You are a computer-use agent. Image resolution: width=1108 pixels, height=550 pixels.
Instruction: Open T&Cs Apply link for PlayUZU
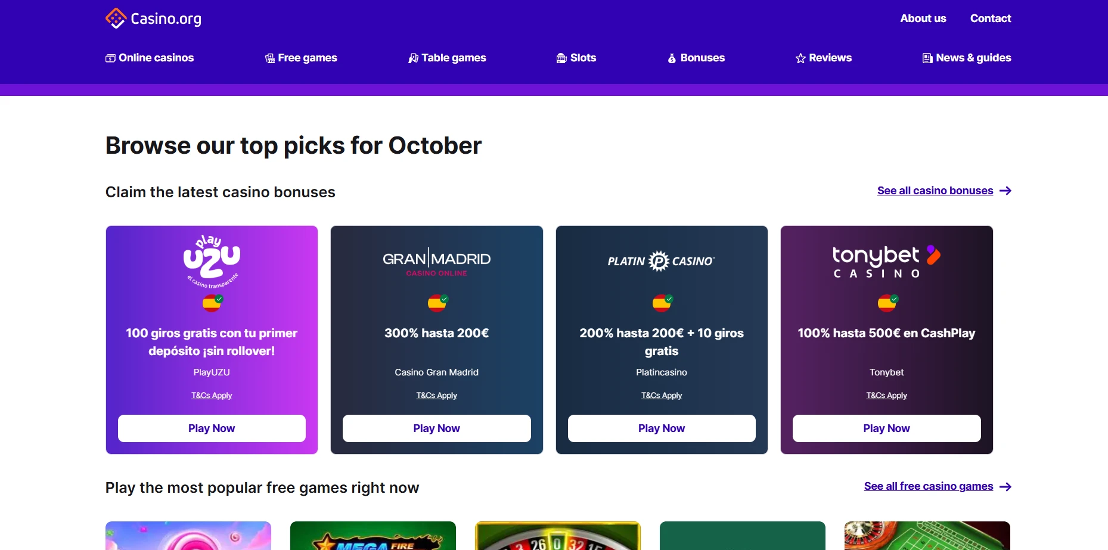[212, 396]
